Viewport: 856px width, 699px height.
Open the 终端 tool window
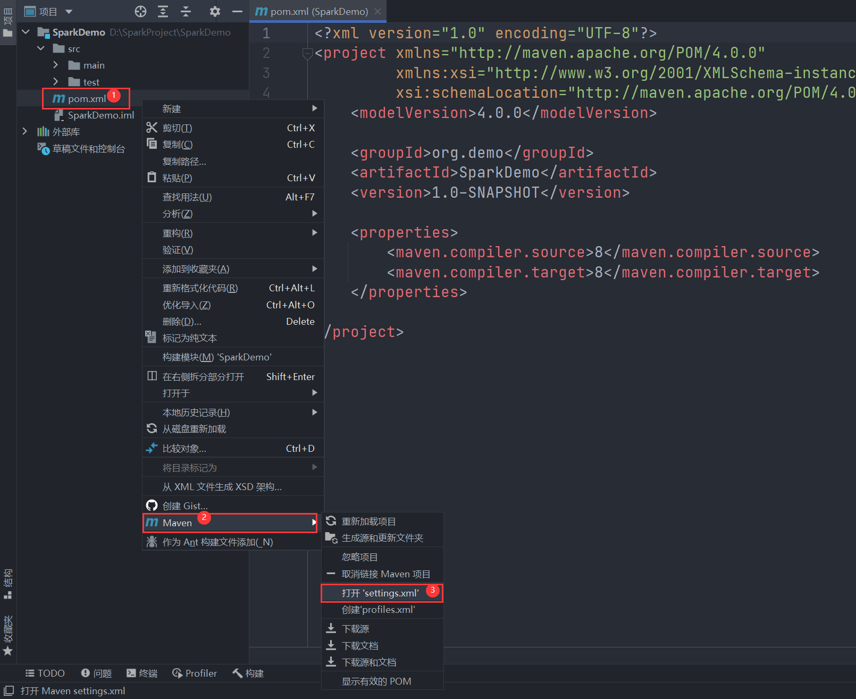coord(142,673)
